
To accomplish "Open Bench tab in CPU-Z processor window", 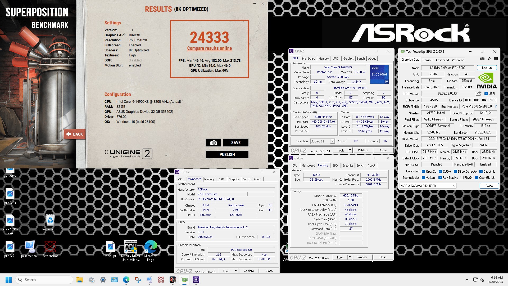I will (361, 59).
